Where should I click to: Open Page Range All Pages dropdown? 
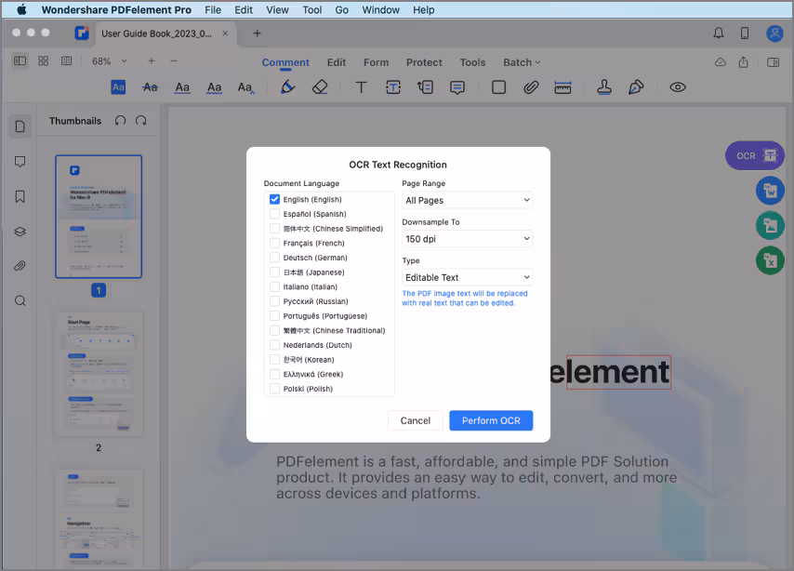[x=467, y=200]
